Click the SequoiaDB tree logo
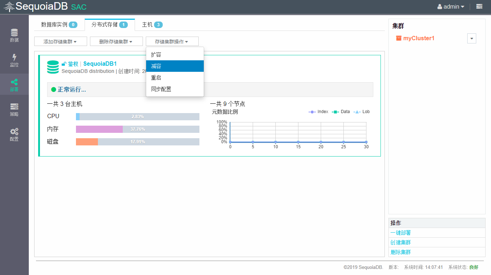 [9, 6]
